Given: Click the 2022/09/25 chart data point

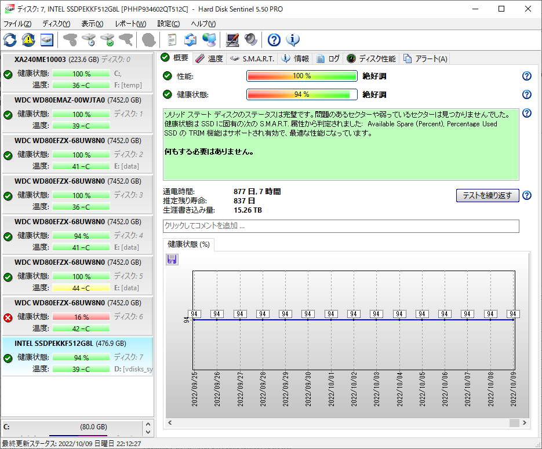Looking at the screenshot, I should [x=194, y=320].
